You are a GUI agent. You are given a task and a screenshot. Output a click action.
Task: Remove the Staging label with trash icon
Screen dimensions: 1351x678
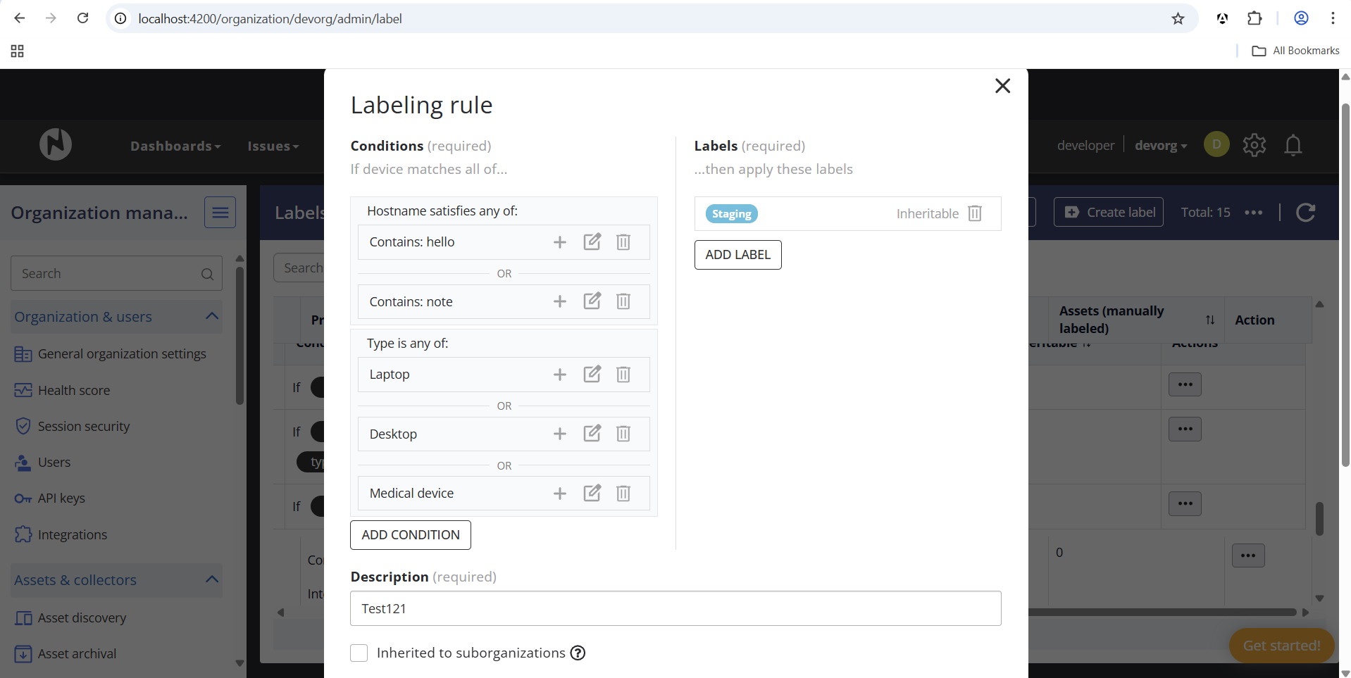tap(975, 213)
